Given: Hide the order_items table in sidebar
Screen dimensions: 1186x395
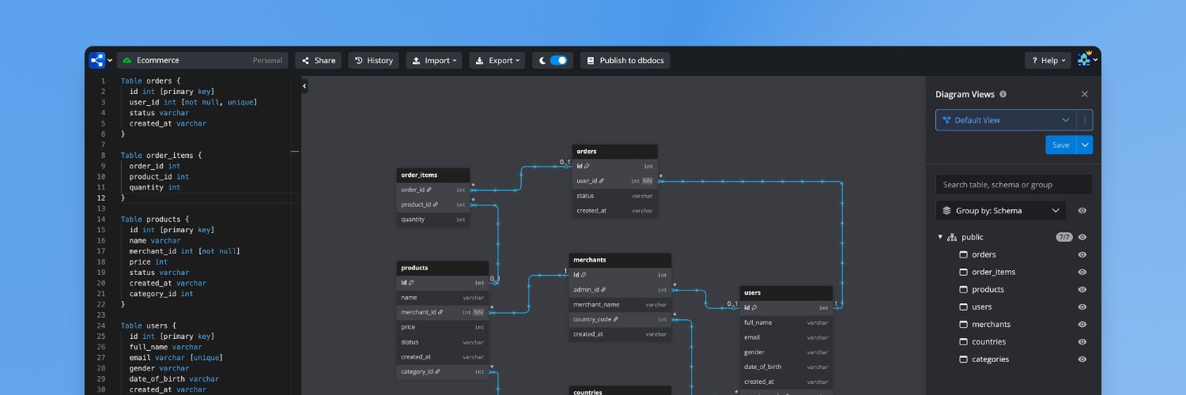Looking at the screenshot, I should coord(1082,272).
